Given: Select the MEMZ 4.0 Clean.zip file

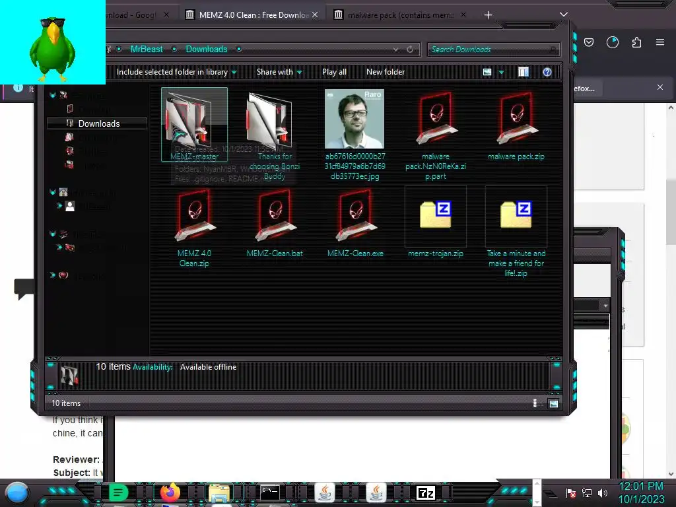Looking at the screenshot, I should coord(194,228).
